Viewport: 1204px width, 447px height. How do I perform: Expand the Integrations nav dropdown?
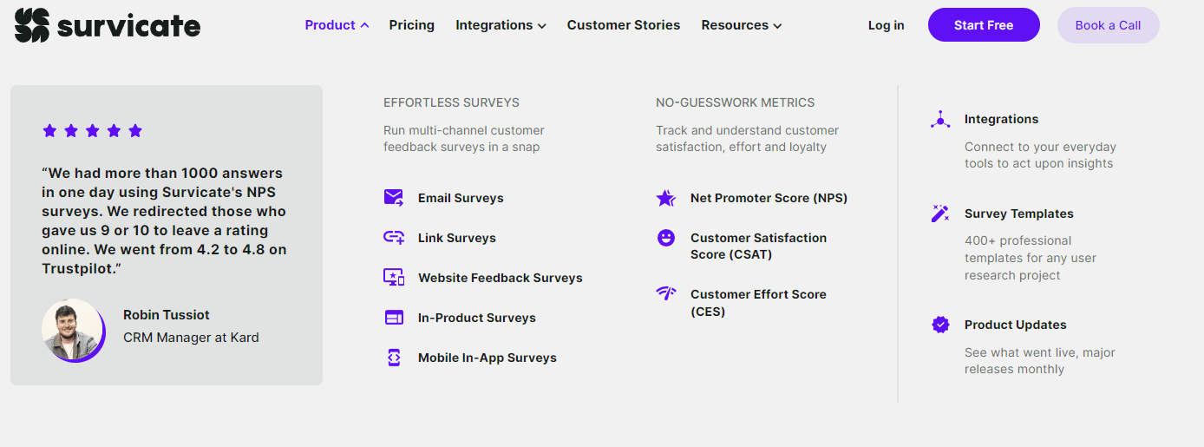pyautogui.click(x=501, y=25)
